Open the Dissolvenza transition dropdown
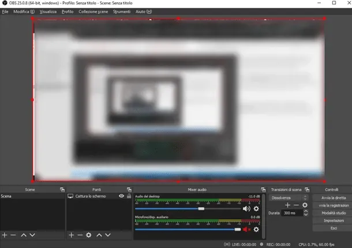Image resolution: width=352 pixels, height=248 pixels. [289, 197]
